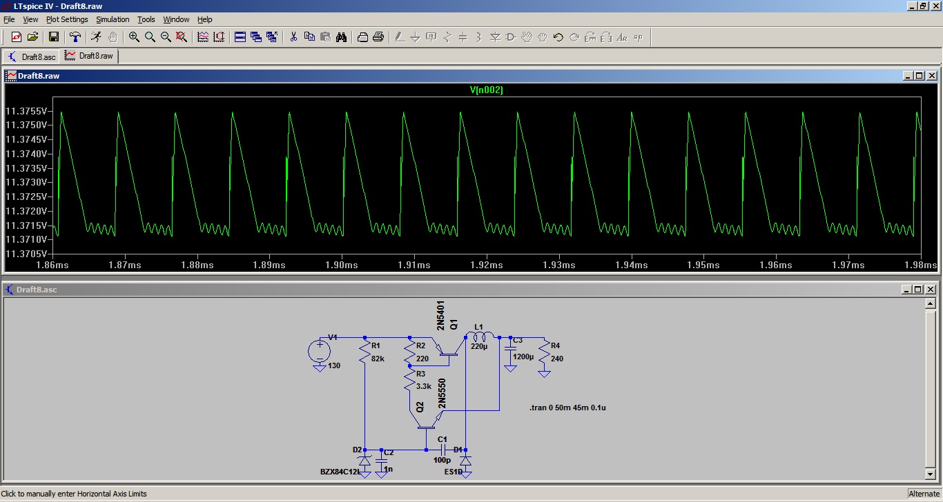Viewport: 943px width, 502px height.
Task: Click the V(n002) trace label
Action: 486,90
